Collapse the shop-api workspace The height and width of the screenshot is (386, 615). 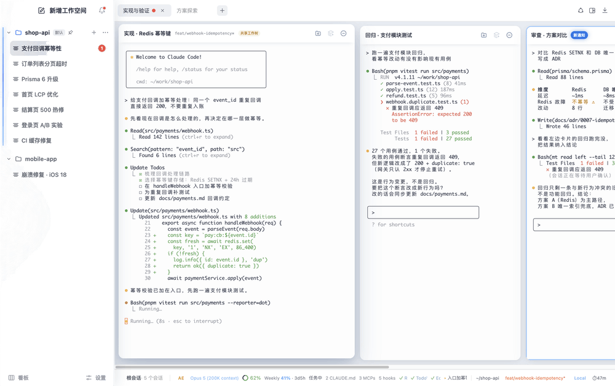[x=9, y=33]
